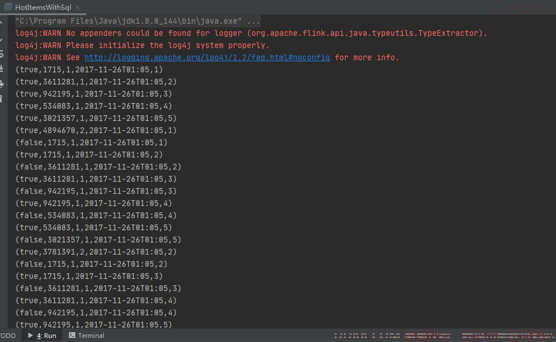Switch to the 4: Run tool window

click(46, 336)
